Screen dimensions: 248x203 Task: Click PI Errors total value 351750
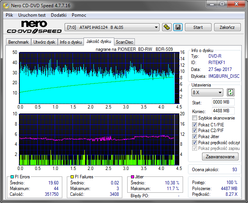[x=52, y=194]
